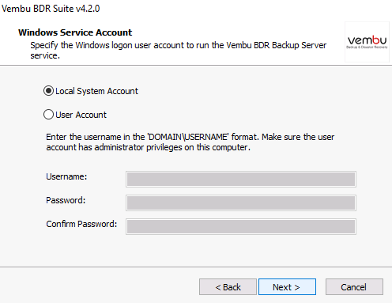This screenshot has width=392, height=303.
Task: Click the separator line above the buttons
Action: pos(196,267)
